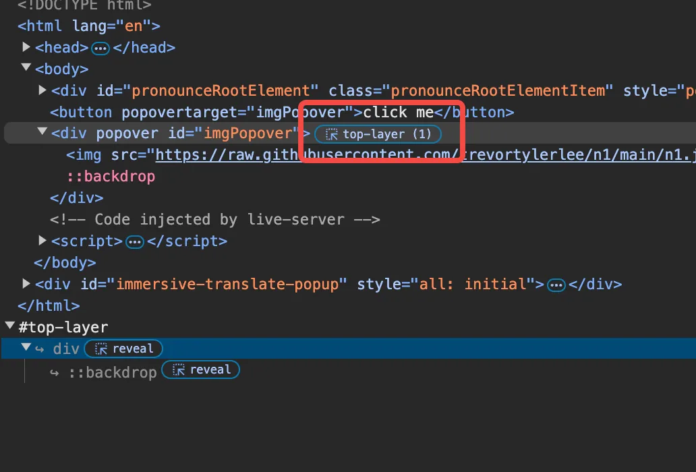
Task: Collapse the #top-layer section
Action: click(10, 326)
